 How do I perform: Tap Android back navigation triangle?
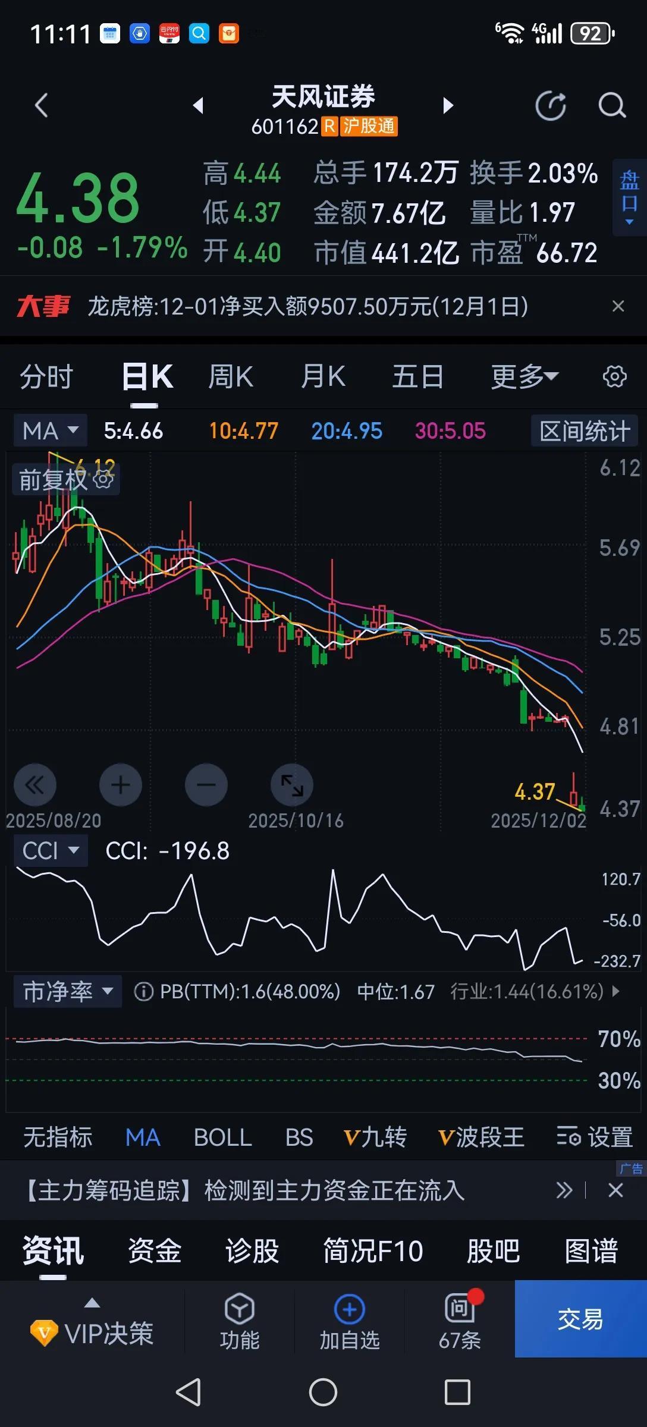click(189, 1393)
